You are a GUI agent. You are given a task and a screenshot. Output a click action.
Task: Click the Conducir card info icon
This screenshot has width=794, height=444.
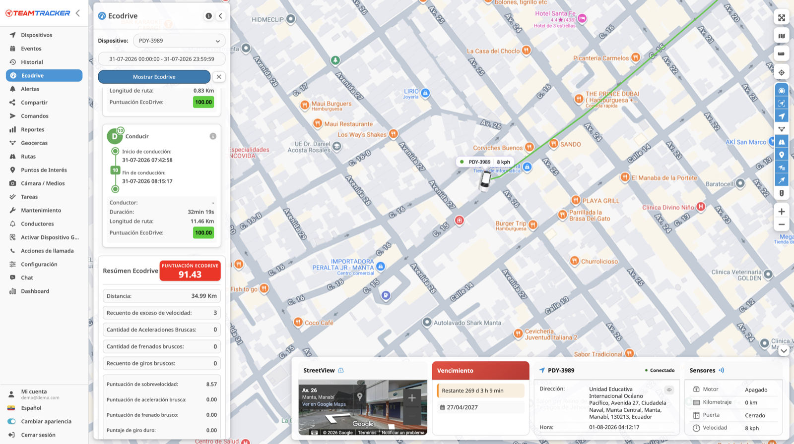tap(213, 136)
